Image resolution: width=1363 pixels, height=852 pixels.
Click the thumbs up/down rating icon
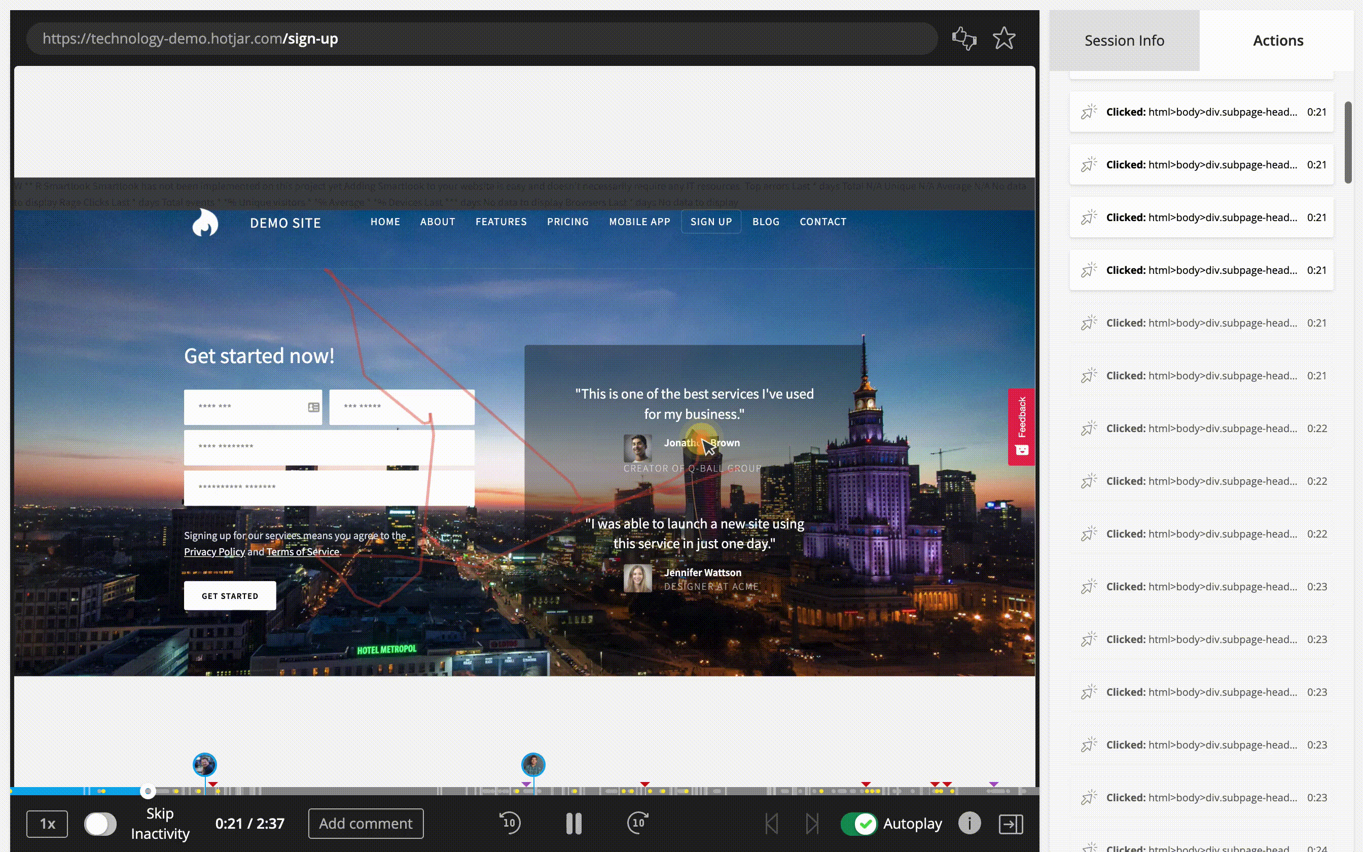click(x=963, y=39)
